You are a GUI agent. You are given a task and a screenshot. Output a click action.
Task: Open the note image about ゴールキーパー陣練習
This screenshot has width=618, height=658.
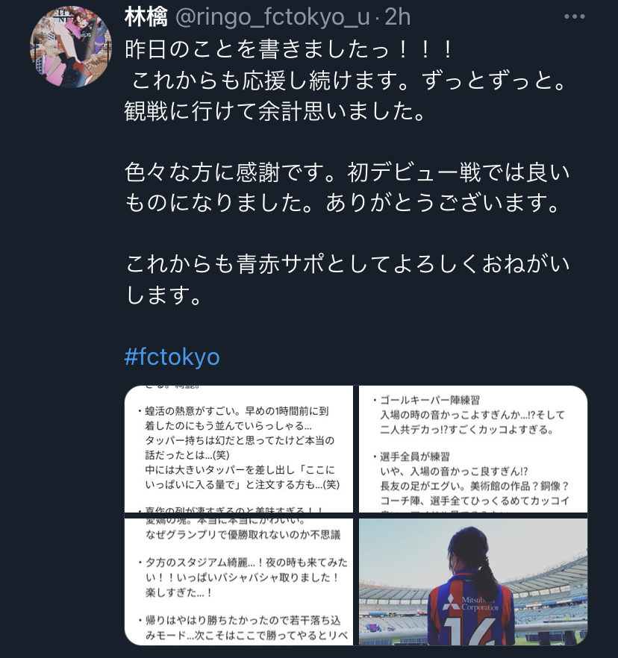[x=473, y=448]
